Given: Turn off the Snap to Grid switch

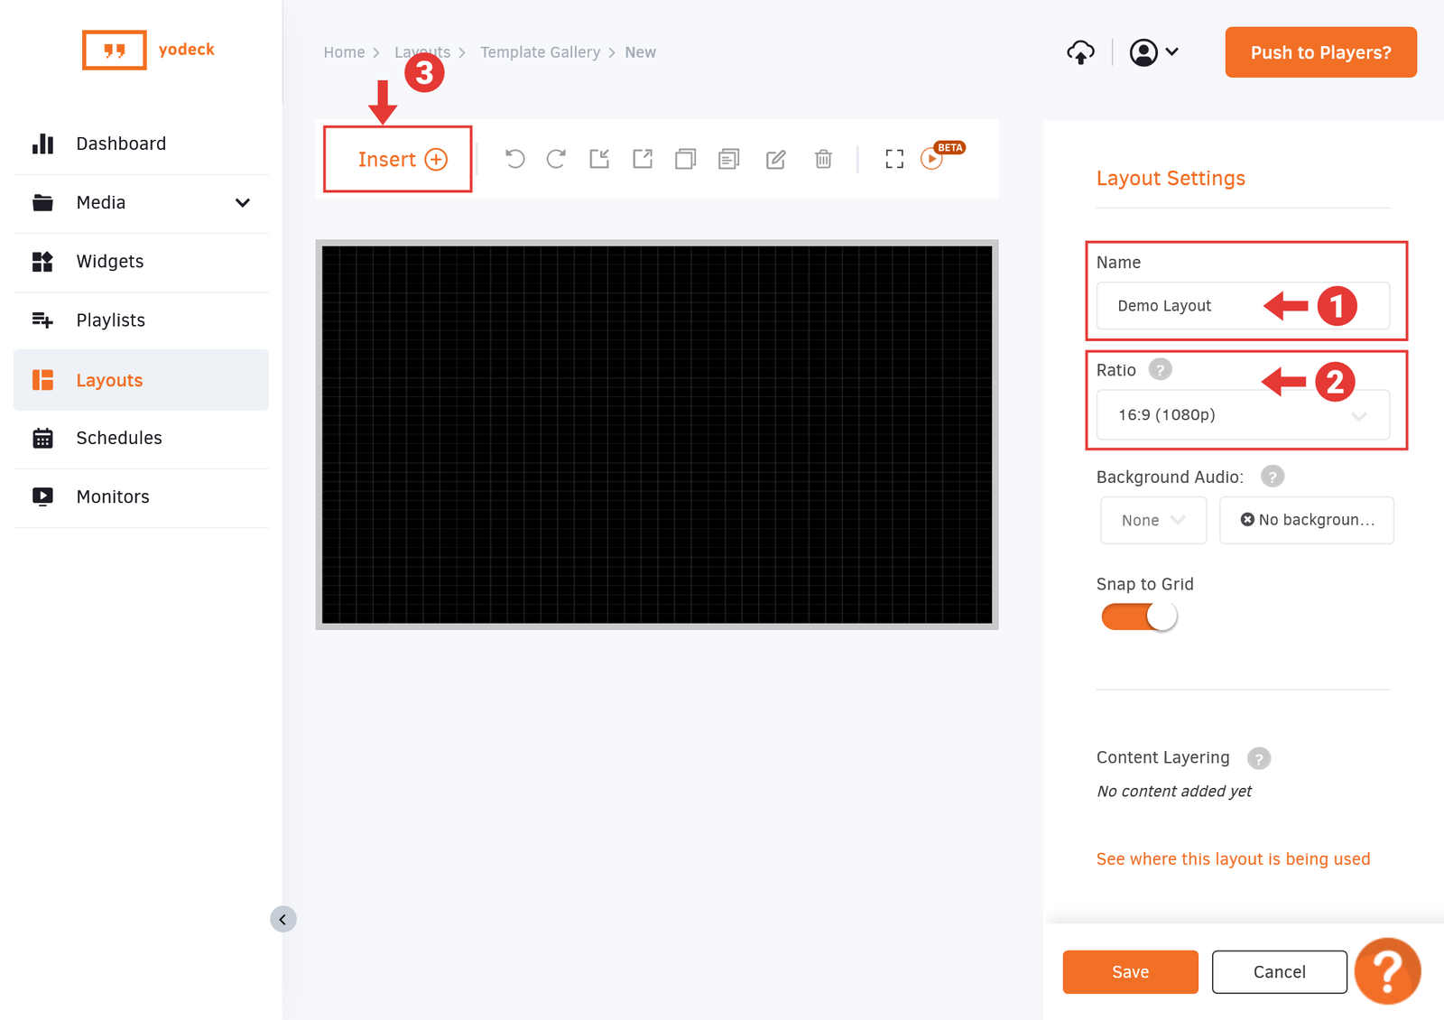Looking at the screenshot, I should (x=1139, y=617).
